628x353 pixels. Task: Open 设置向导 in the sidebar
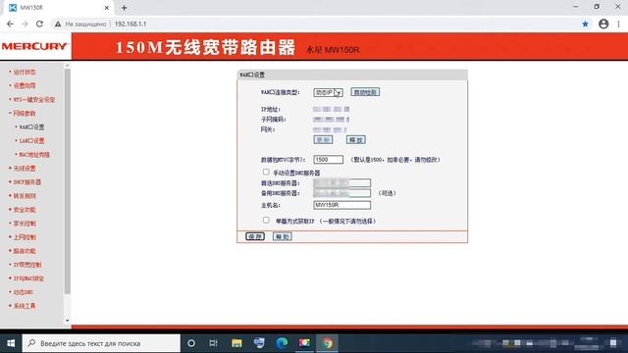pos(25,85)
